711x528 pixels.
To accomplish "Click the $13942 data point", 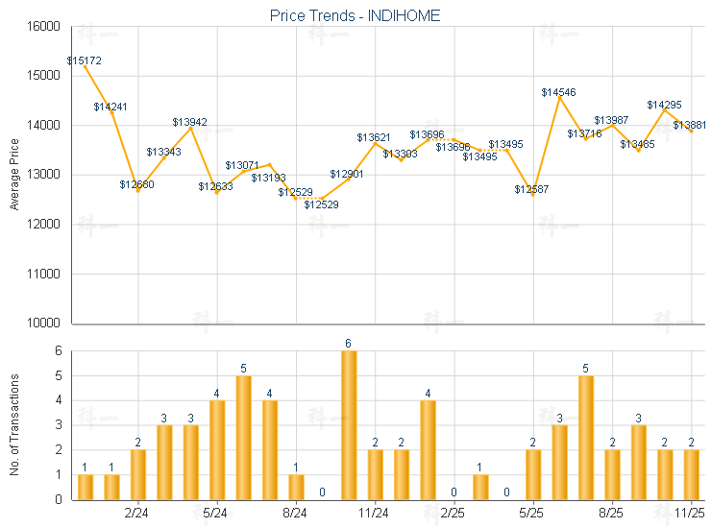I will click(191, 127).
